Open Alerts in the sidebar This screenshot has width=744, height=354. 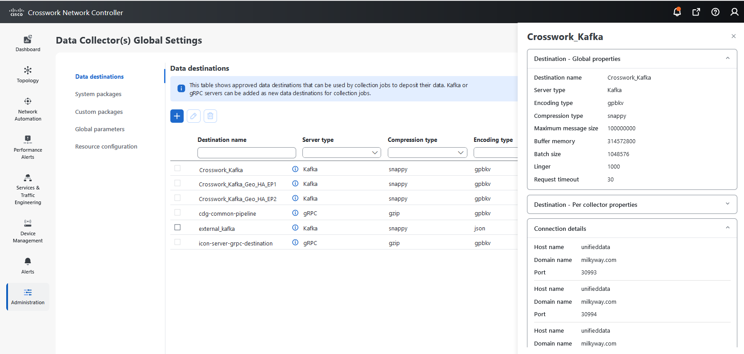(x=28, y=266)
